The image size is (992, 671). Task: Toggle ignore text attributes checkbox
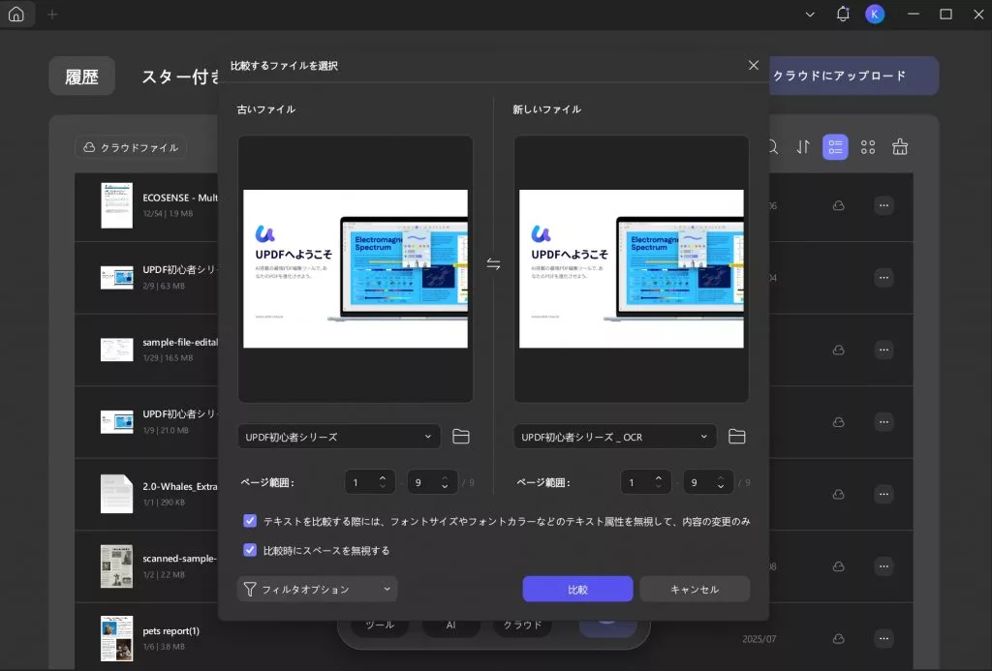(250, 521)
